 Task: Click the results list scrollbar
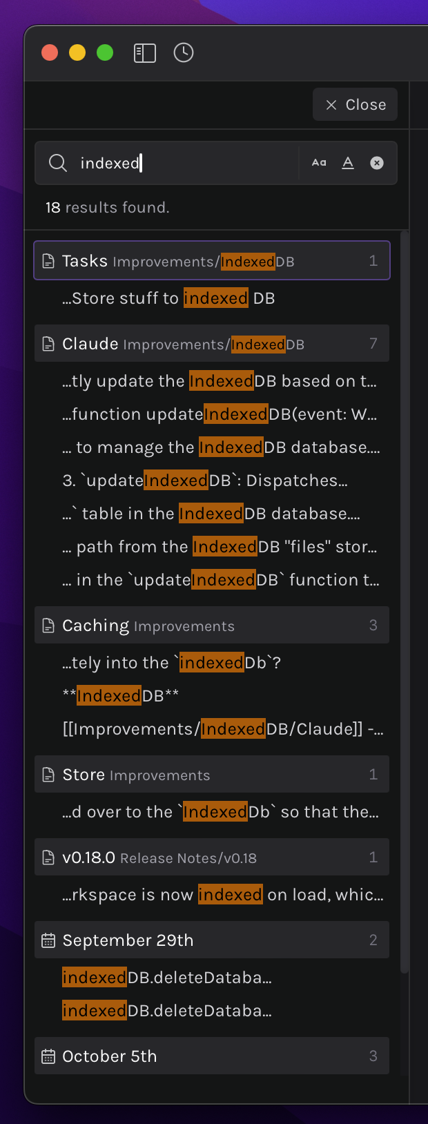point(405,601)
